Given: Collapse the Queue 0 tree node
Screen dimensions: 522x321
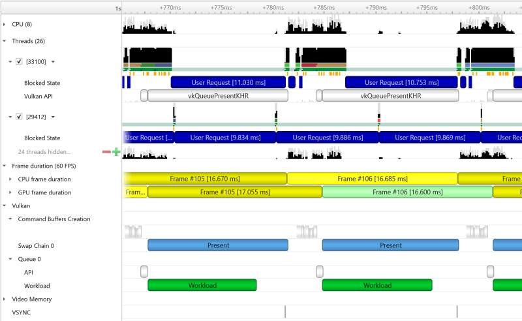Looking at the screenshot, I should pos(10,259).
